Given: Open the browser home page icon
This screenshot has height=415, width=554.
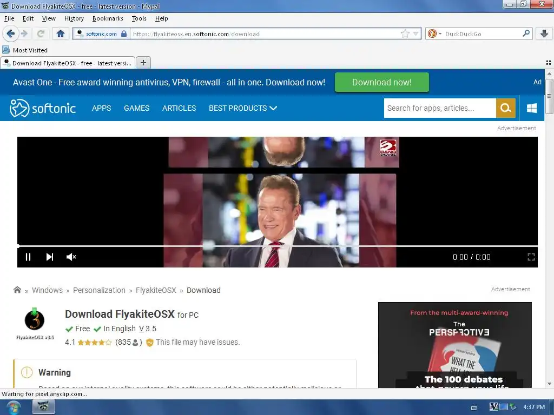Looking at the screenshot, I should [x=61, y=34].
